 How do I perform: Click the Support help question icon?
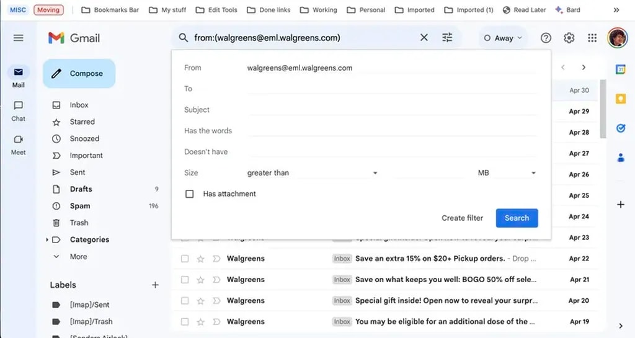click(x=546, y=38)
